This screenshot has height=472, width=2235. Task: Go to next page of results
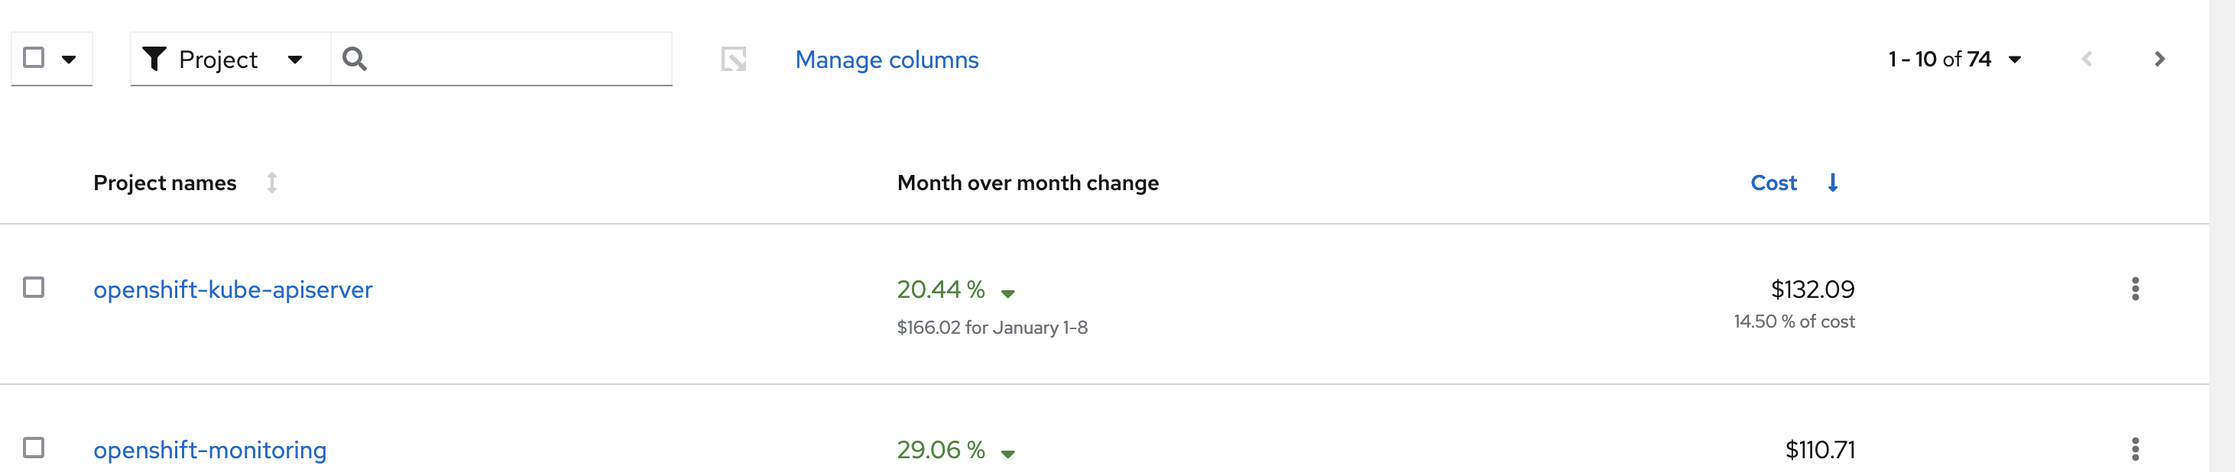tap(2159, 59)
